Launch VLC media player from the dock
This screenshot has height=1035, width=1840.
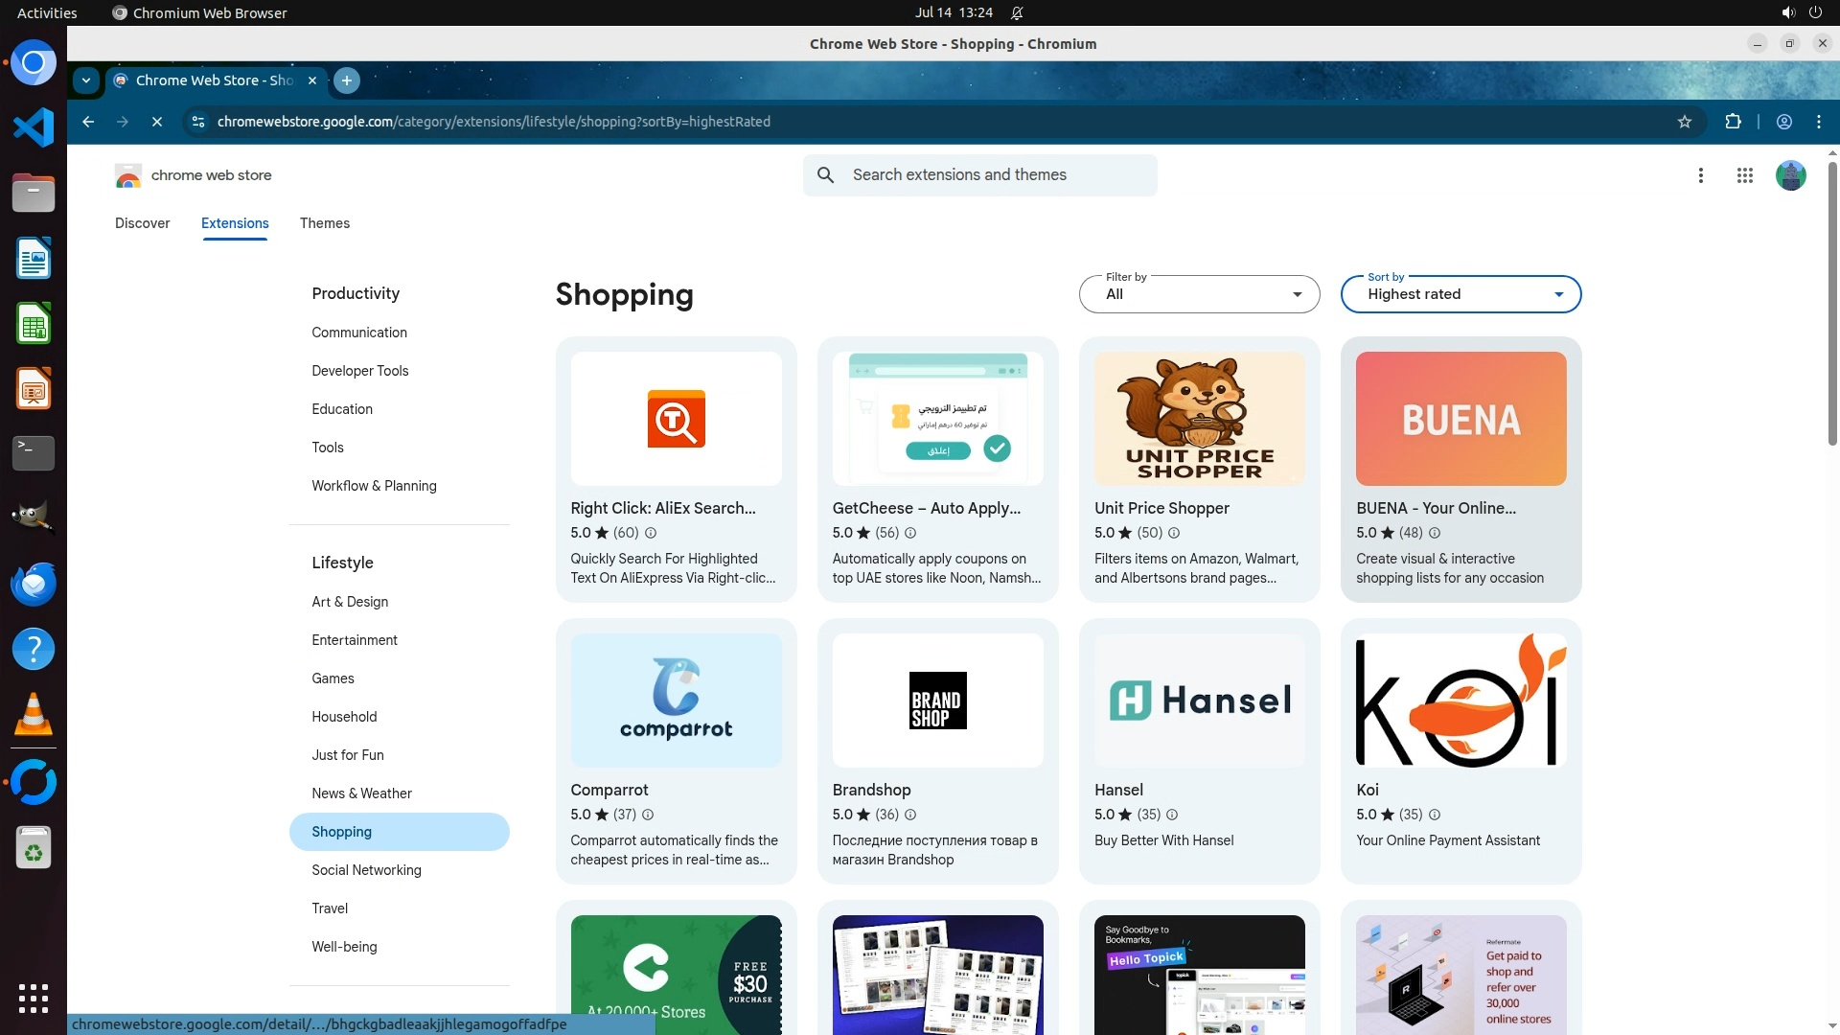click(x=33, y=715)
